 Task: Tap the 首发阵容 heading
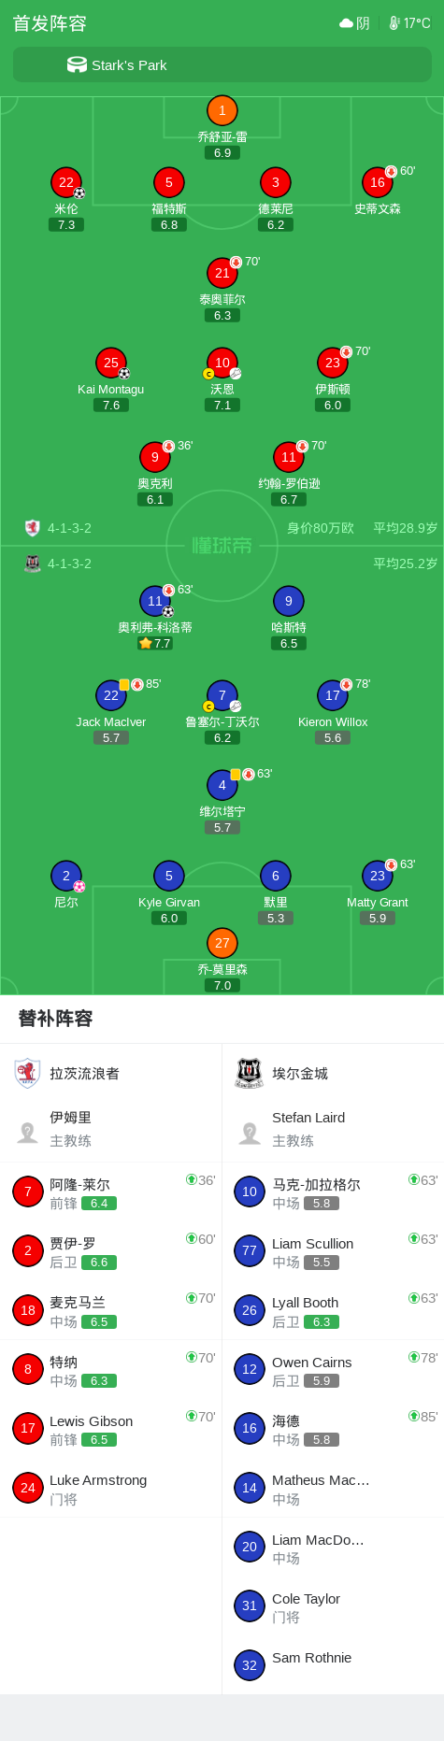tap(50, 23)
